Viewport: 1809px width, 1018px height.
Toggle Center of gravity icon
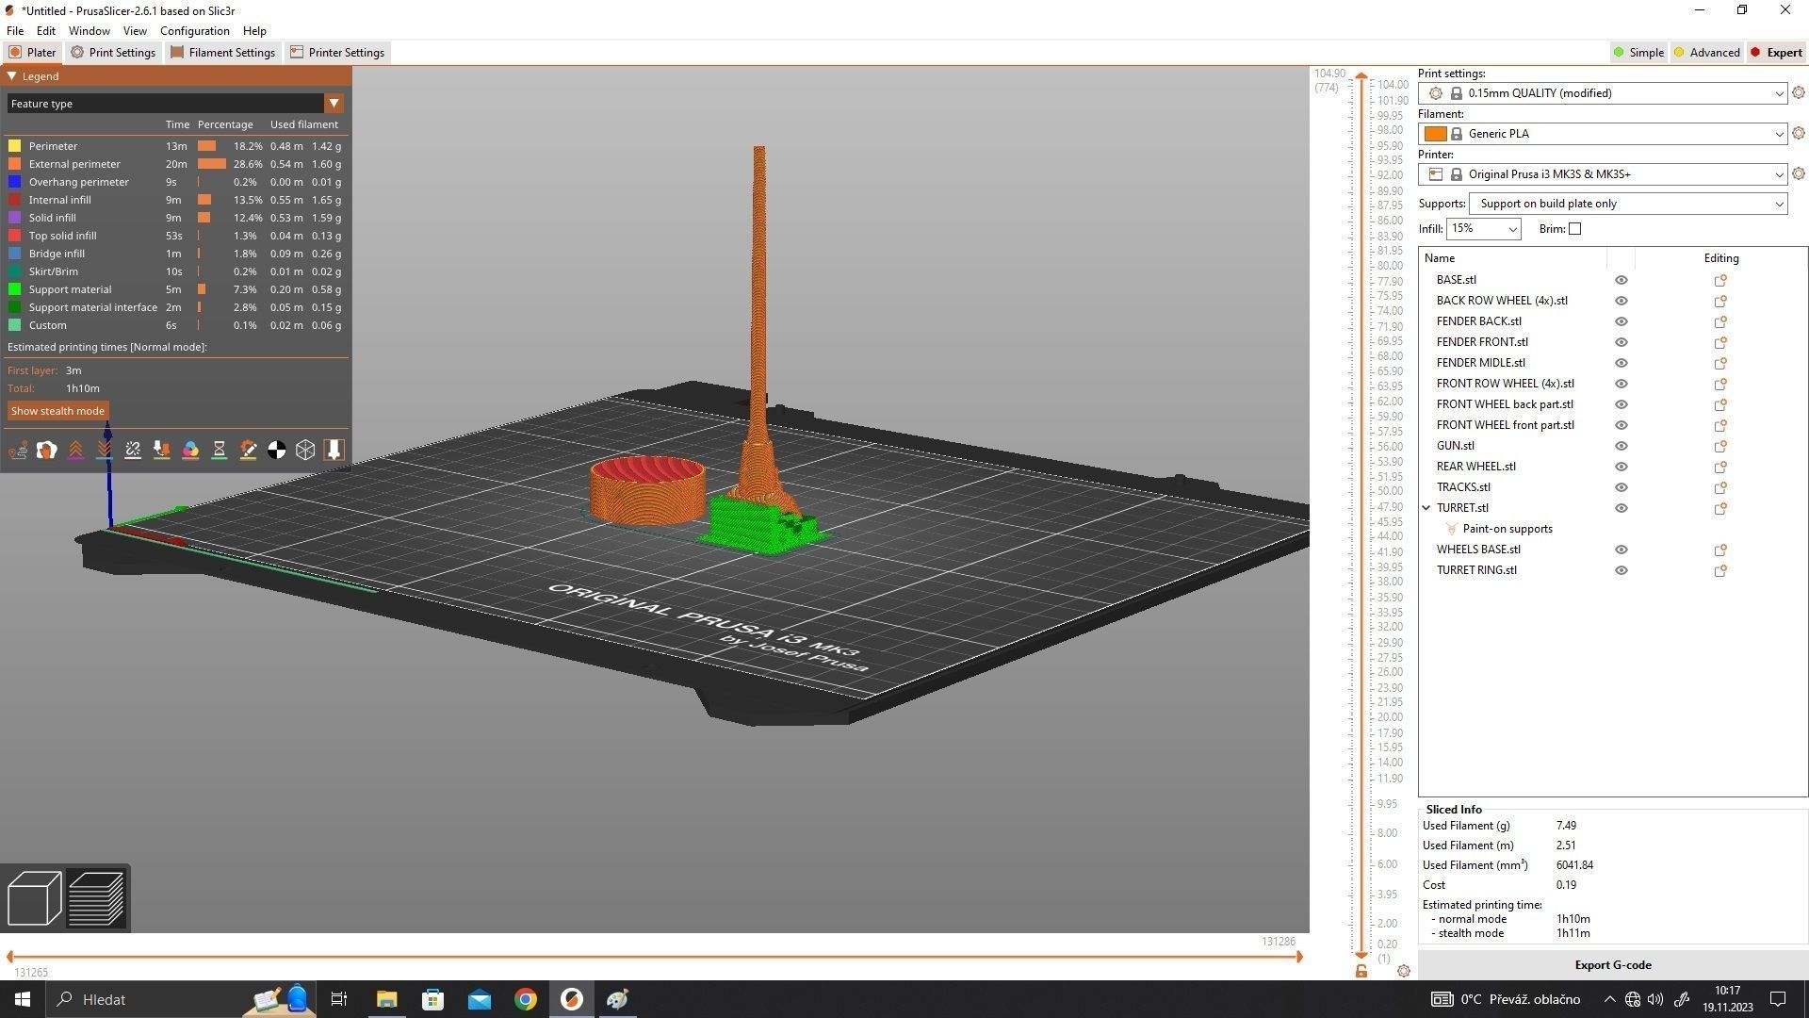point(277,451)
